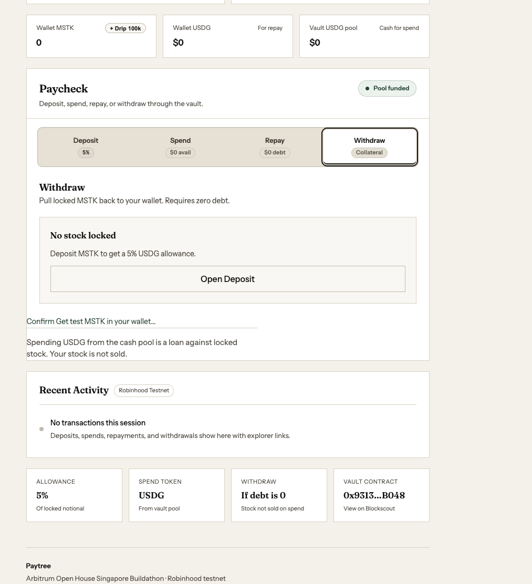
Task: Select the Withdraw tab
Action: tap(370, 147)
